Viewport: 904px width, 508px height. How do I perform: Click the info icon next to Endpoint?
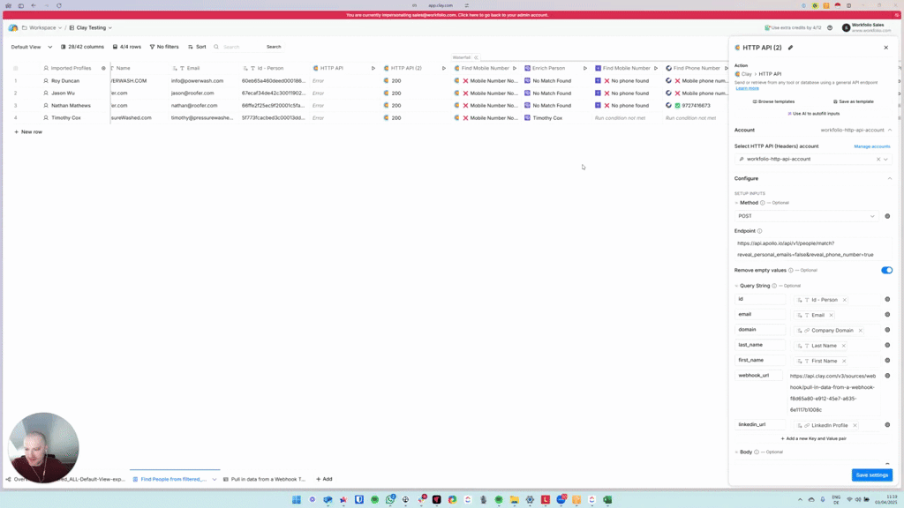(759, 231)
